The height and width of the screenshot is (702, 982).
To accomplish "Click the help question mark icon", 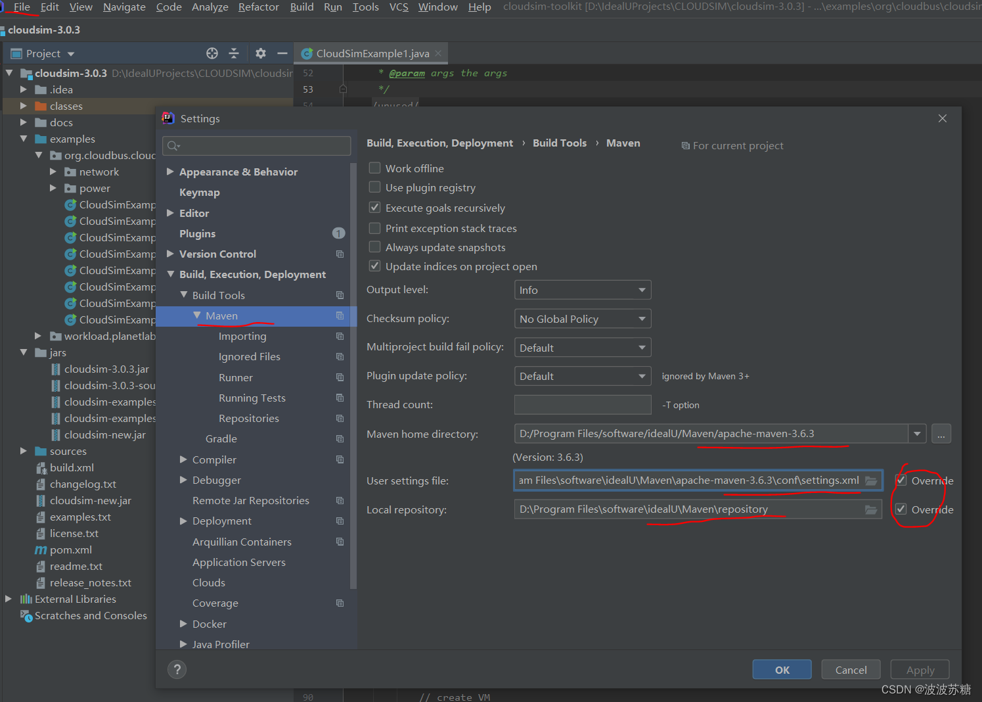I will (177, 669).
